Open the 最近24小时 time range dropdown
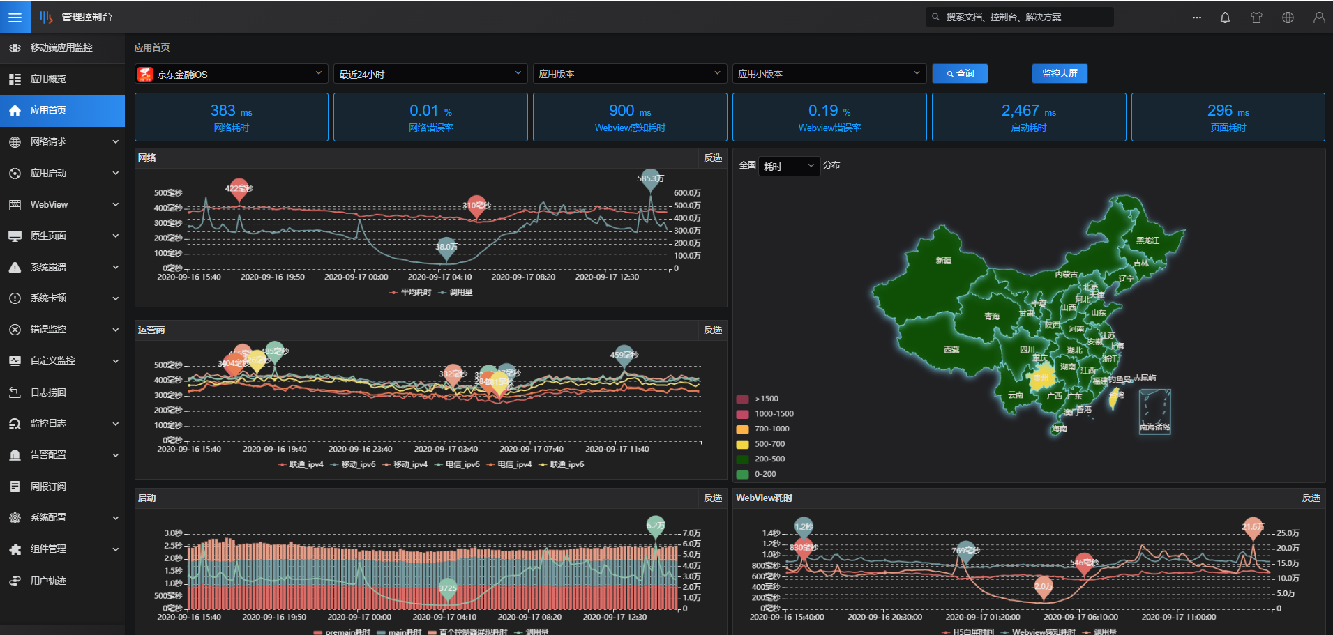 tap(430, 74)
